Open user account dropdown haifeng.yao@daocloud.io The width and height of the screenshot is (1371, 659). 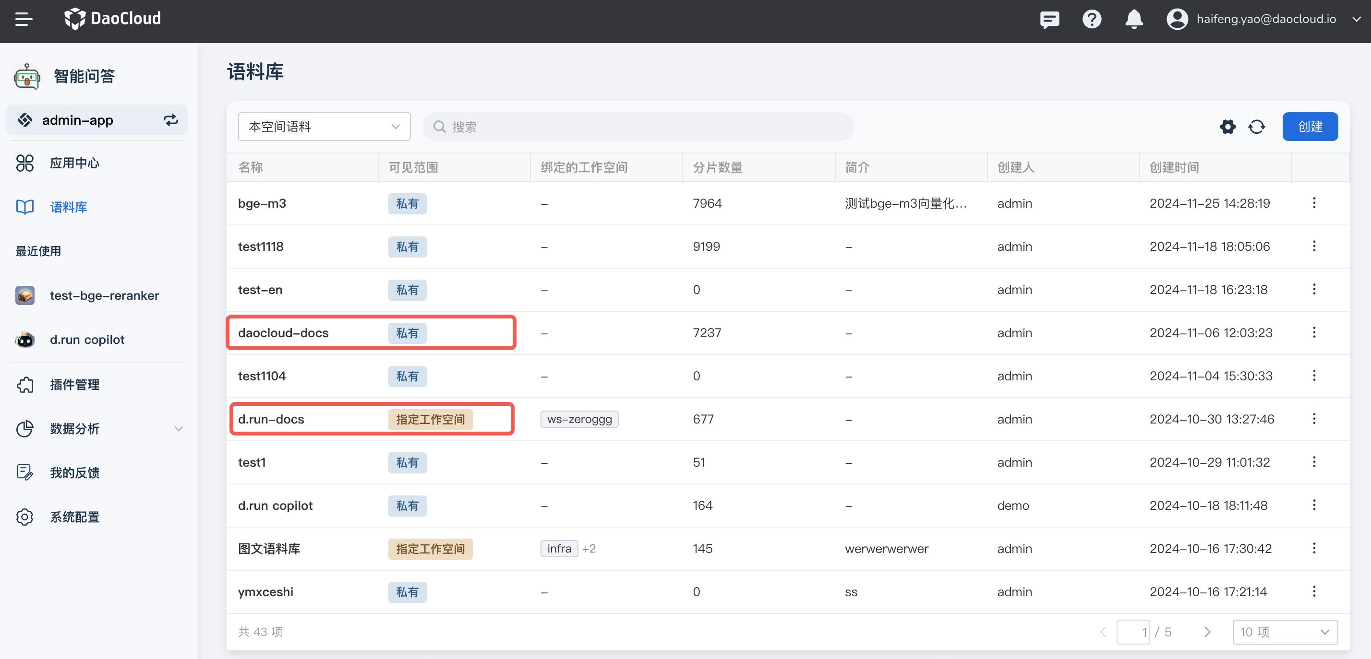pos(1265,19)
